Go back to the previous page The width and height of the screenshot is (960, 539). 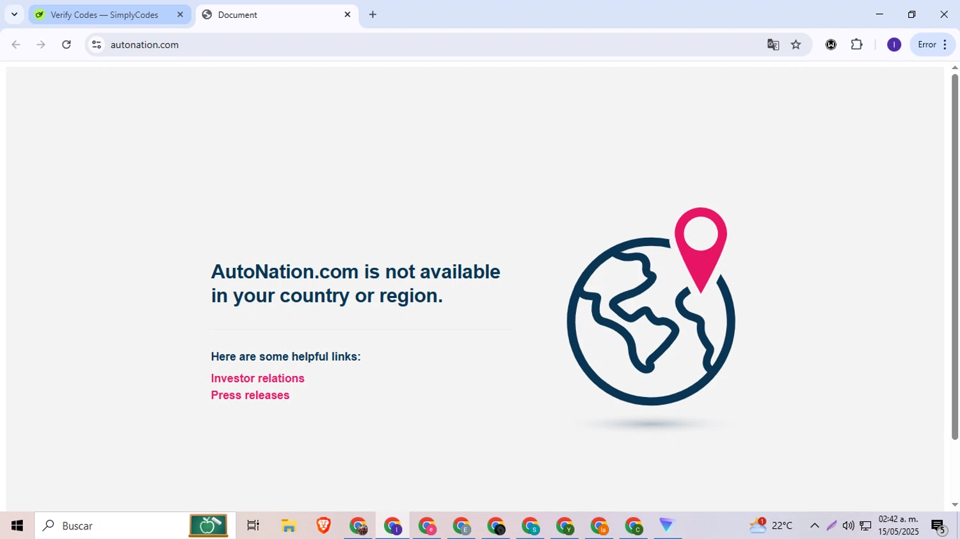point(16,45)
